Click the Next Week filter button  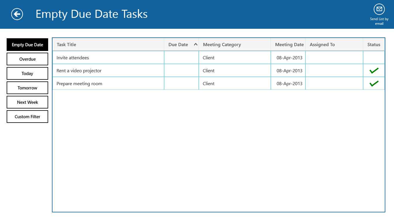point(27,102)
